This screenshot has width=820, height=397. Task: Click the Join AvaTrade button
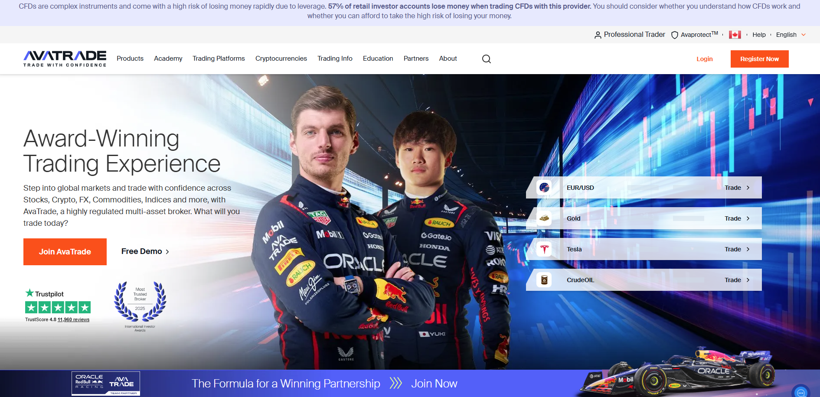[x=65, y=252]
